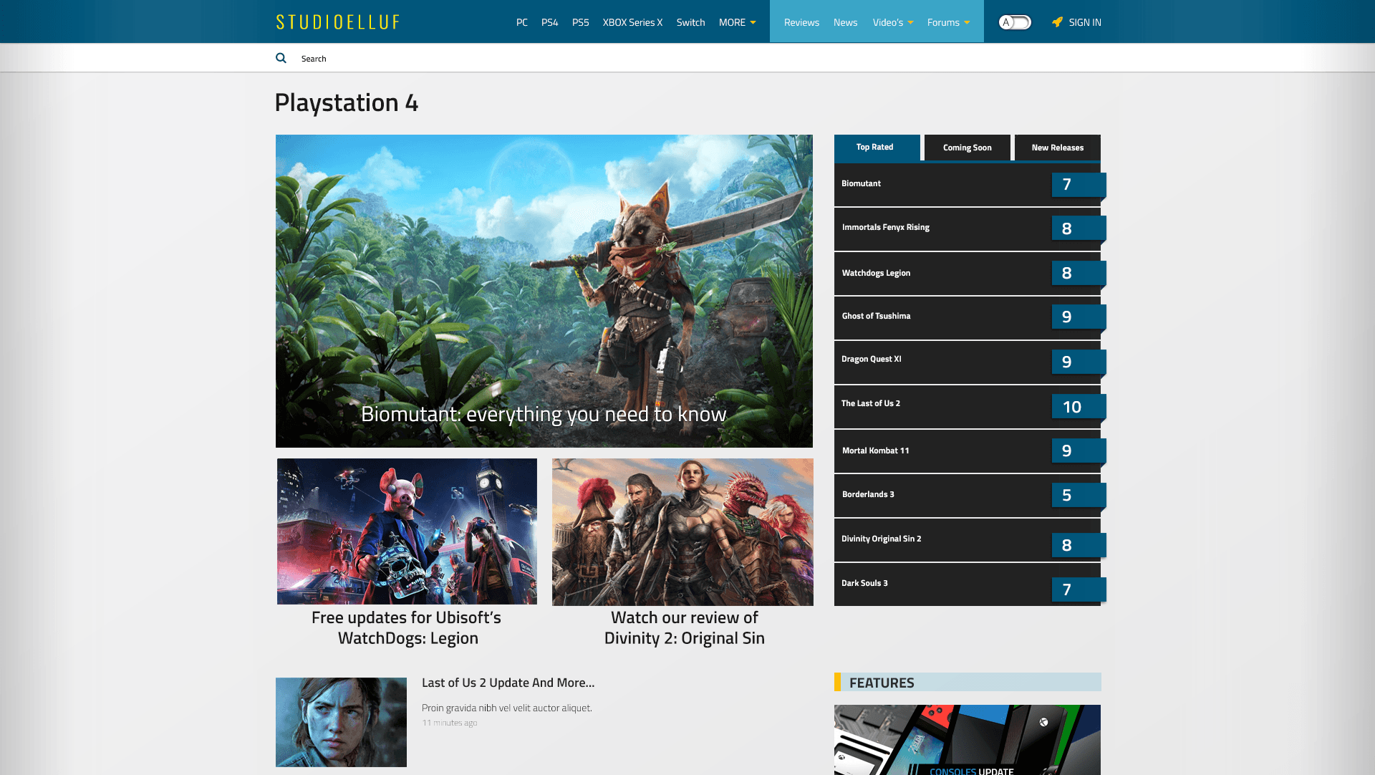Click the WatchDogs Legion article thumbnail
This screenshot has width=1375, height=775.
407,531
